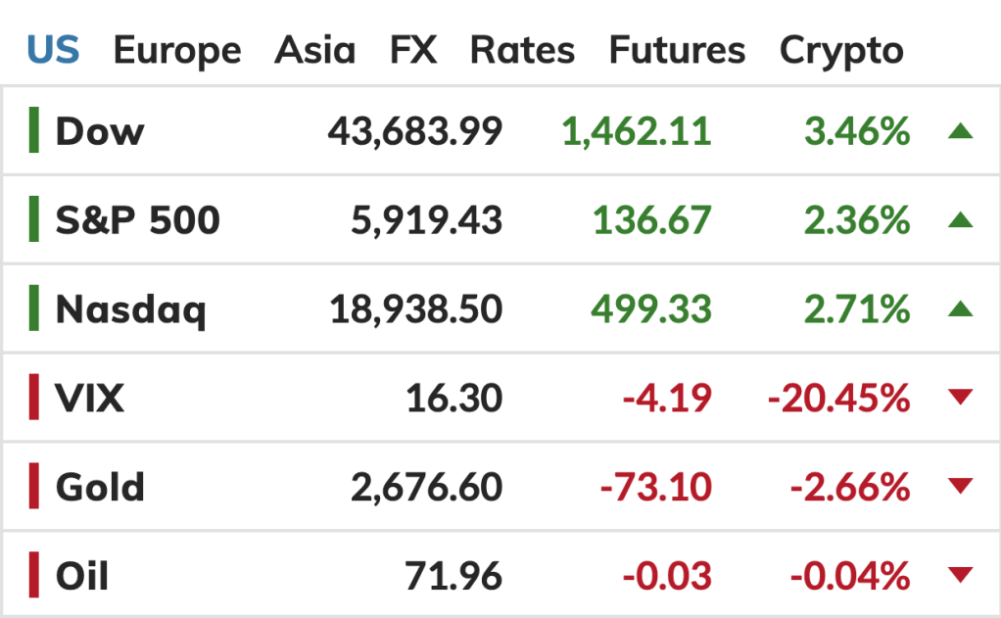Open the S&P 500 quote link
Image resolution: width=1001 pixels, height=618 pixels.
pyautogui.click(x=137, y=220)
